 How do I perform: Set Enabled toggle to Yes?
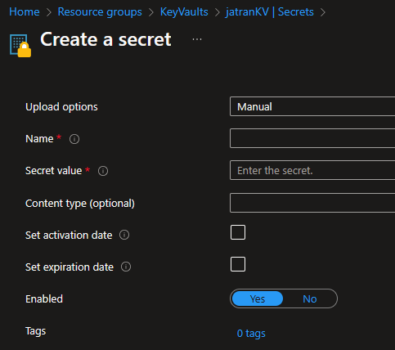pos(258,298)
